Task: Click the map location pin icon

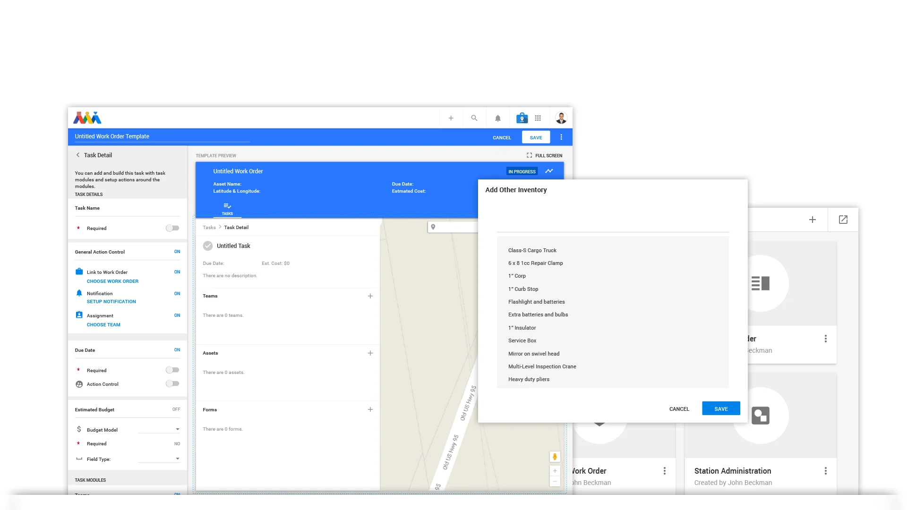Action: (433, 227)
